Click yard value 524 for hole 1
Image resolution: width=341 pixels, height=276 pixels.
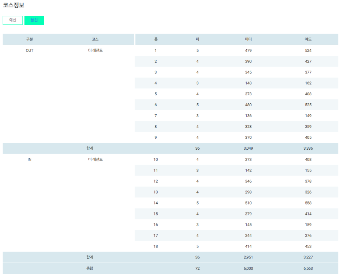click(x=308, y=51)
